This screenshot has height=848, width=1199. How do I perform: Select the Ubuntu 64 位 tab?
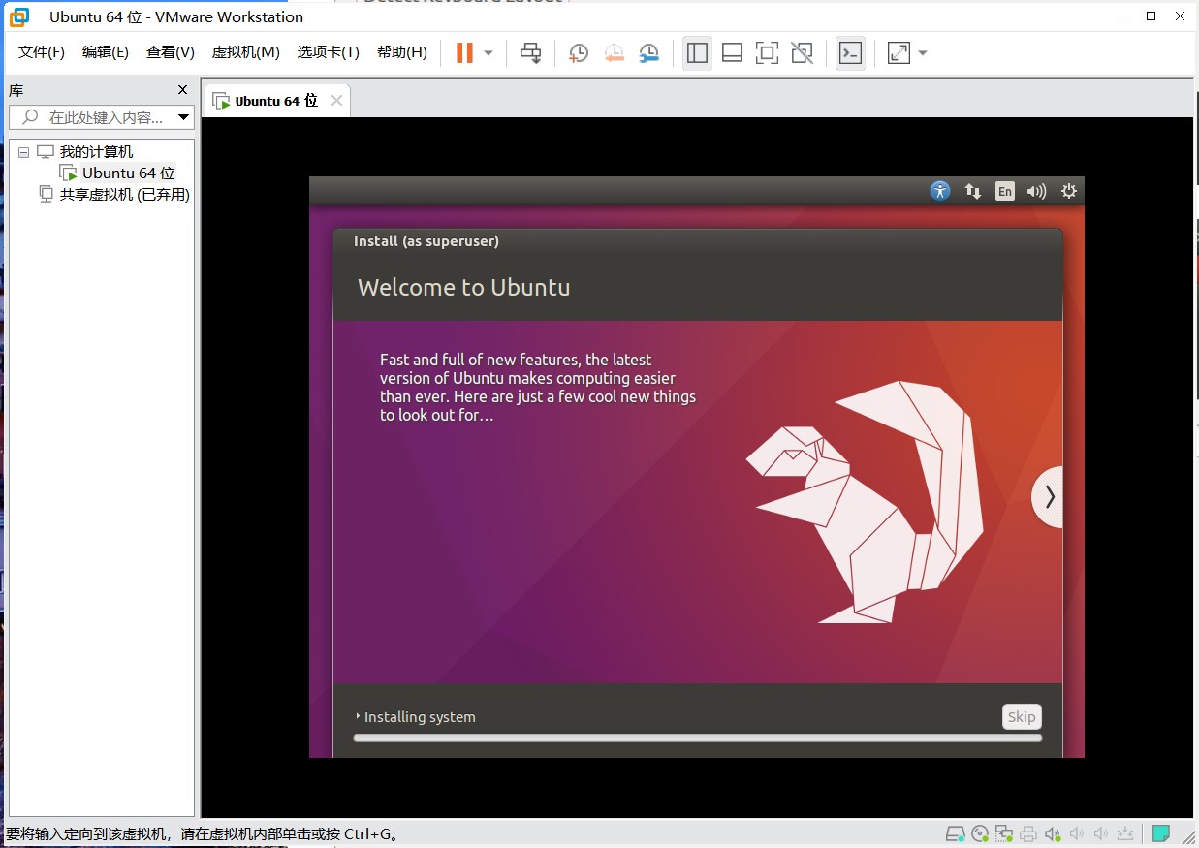(x=275, y=101)
